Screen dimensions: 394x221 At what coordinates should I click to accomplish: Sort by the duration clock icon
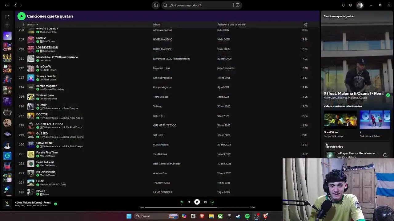306,25
